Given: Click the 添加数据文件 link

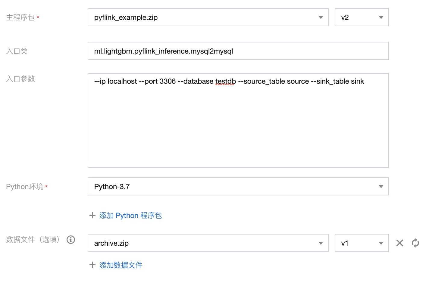Looking at the screenshot, I should tap(121, 265).
